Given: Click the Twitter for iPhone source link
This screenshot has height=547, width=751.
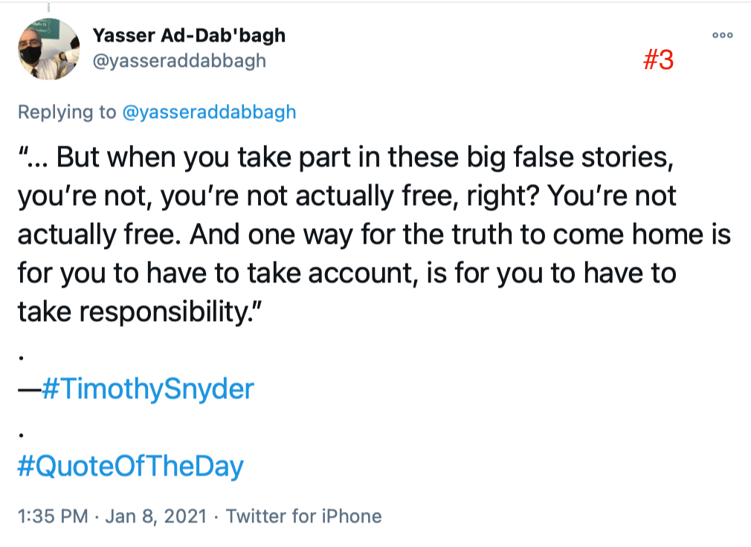Looking at the screenshot, I should (303, 516).
